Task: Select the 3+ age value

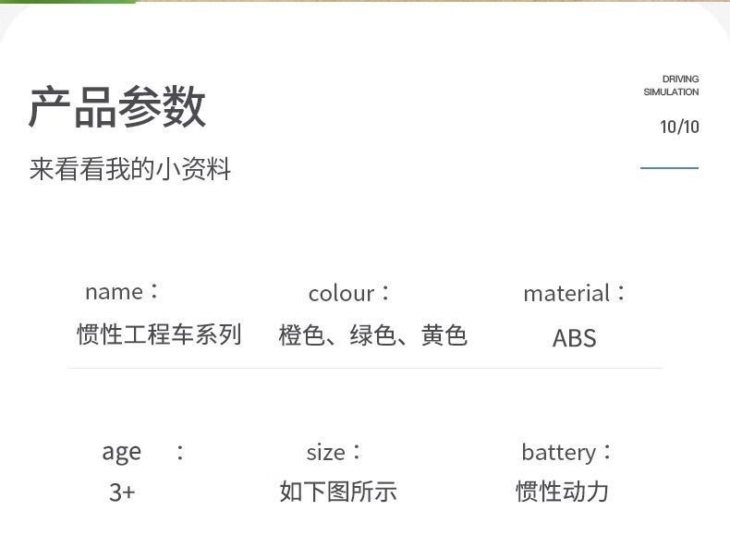Action: click(122, 492)
